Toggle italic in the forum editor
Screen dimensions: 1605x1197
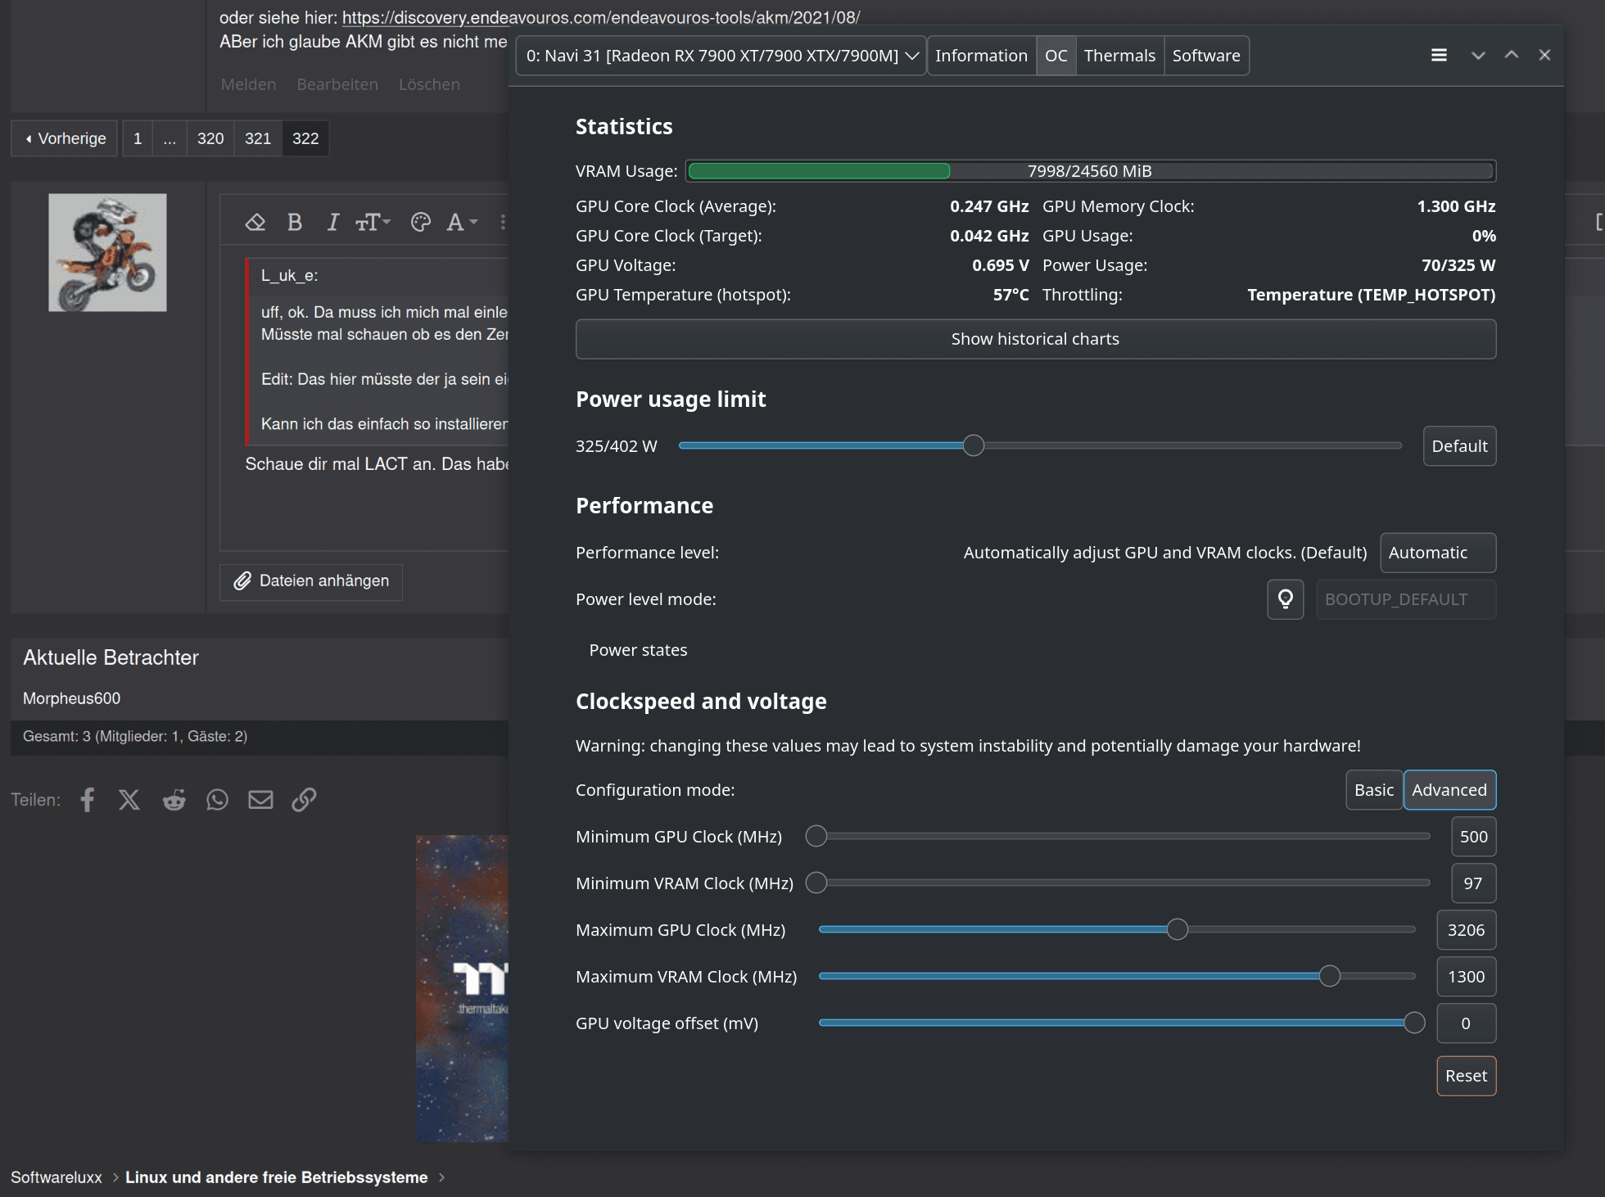tap(332, 222)
